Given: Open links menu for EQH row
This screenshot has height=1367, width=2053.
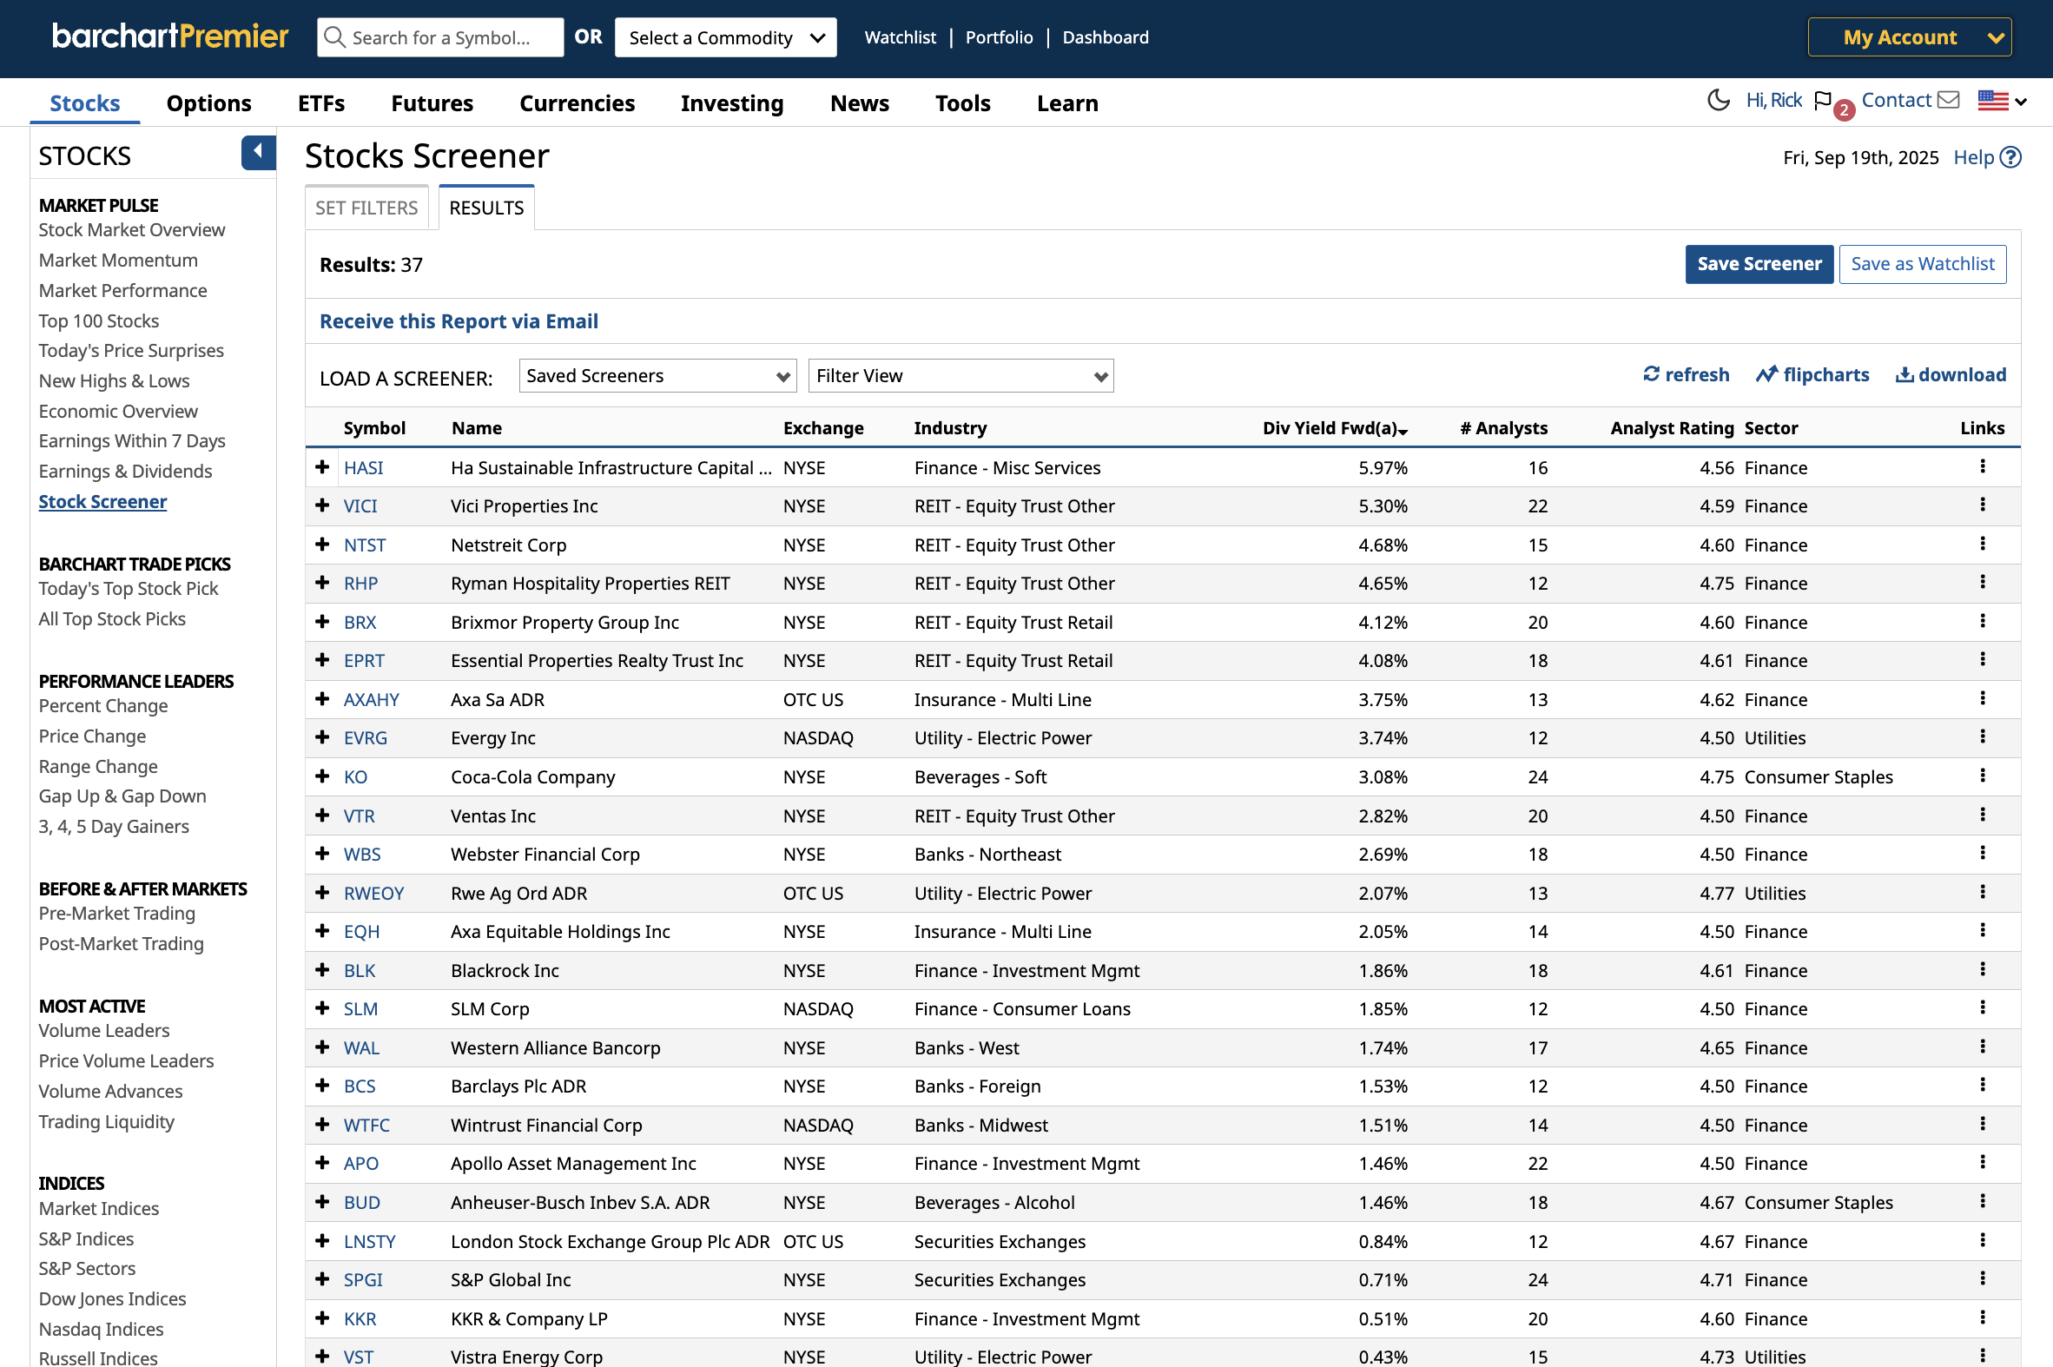Looking at the screenshot, I should coord(1982,930).
